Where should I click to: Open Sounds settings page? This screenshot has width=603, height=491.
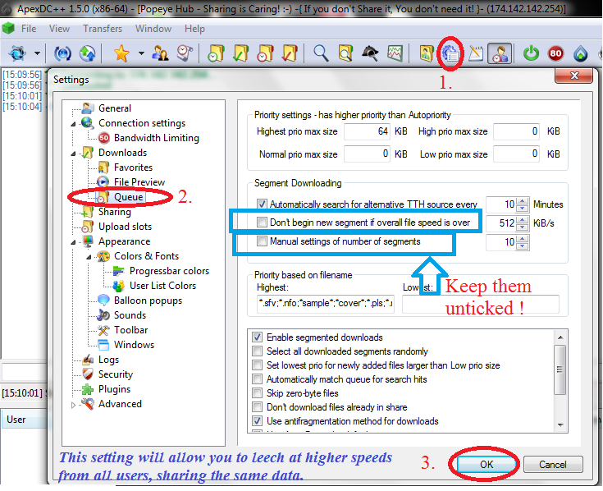point(130,315)
